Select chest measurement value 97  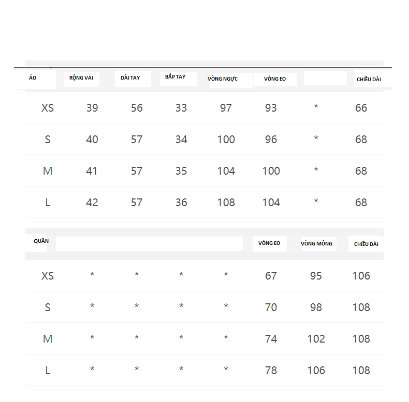click(x=226, y=108)
